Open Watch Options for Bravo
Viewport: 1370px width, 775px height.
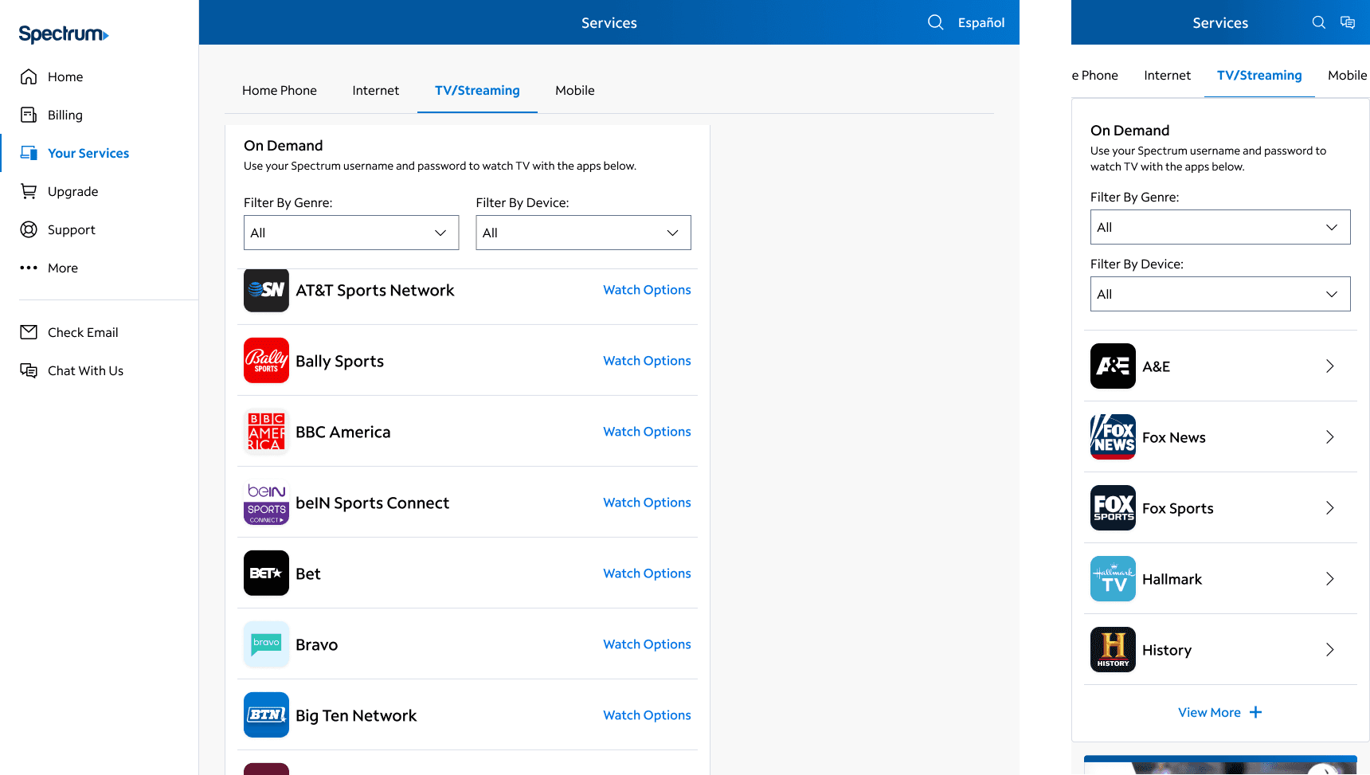647,644
